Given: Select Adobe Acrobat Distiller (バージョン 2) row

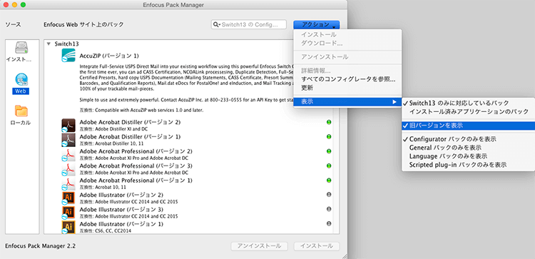Looking at the screenshot, I should [x=189, y=126].
